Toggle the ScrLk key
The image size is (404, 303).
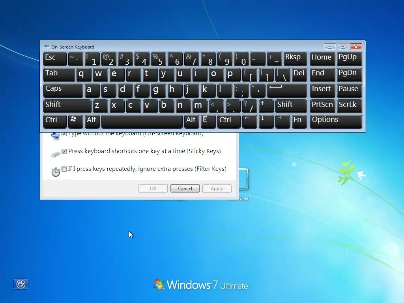(x=349, y=106)
